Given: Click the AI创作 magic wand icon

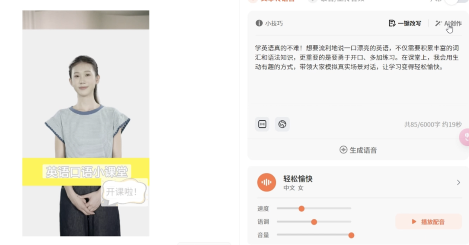Looking at the screenshot, I should click(439, 23).
